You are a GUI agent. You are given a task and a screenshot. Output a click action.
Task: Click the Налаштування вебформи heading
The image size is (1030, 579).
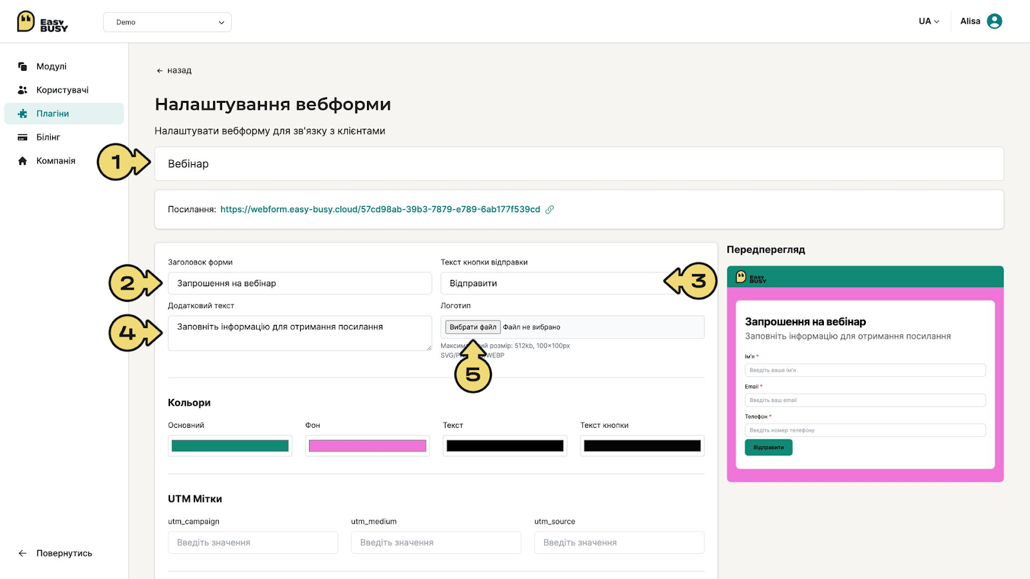(x=273, y=104)
